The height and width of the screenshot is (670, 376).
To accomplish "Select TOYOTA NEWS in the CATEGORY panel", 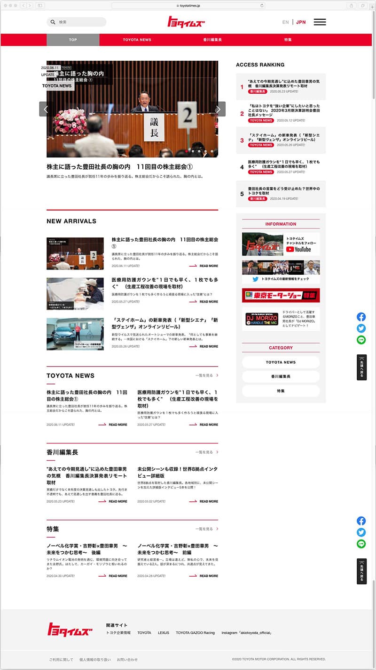I will click(281, 362).
